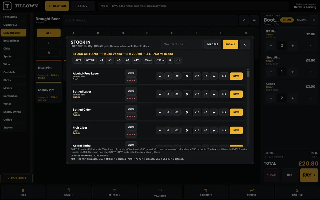This screenshot has width=320, height=200.
Task: Open TRANSFER from the bottom bar
Action: tap(160, 192)
